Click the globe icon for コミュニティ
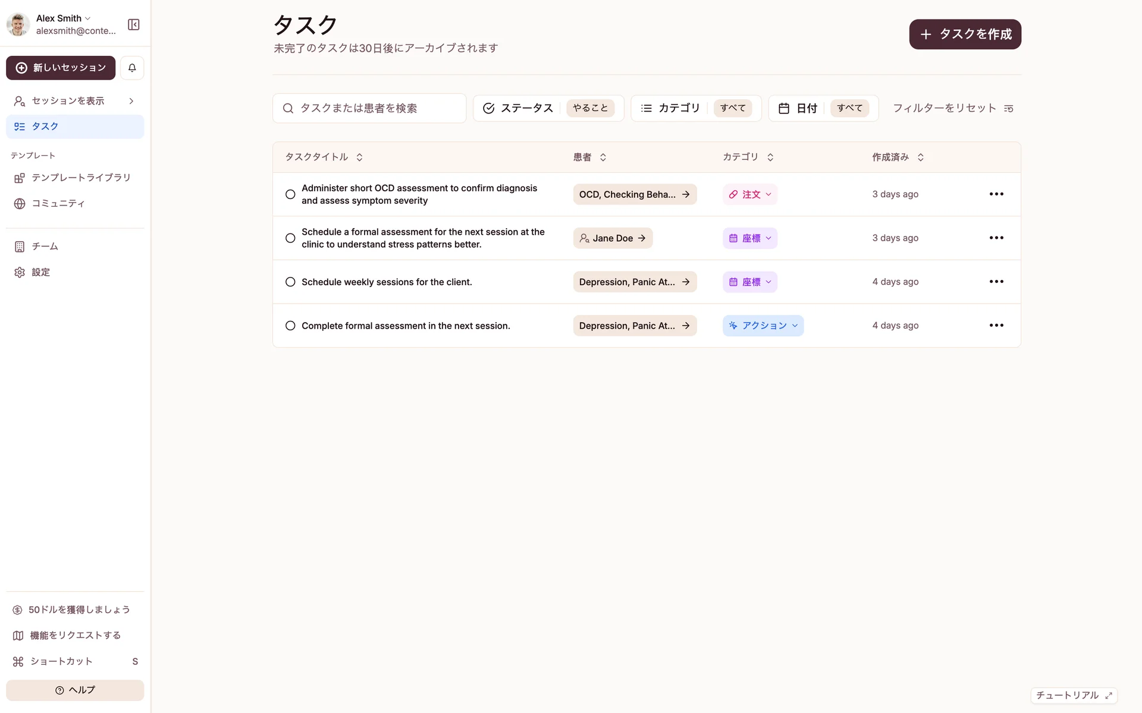 click(x=20, y=204)
